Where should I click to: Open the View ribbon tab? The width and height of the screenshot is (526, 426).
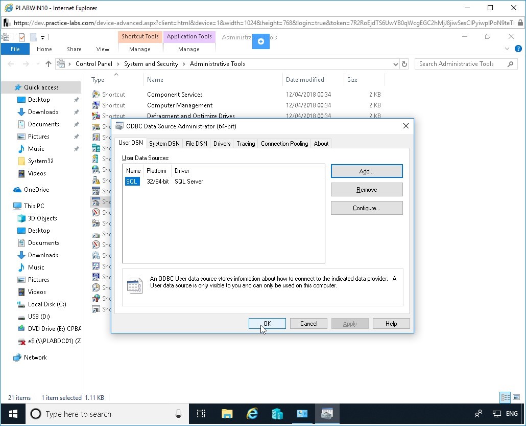point(103,49)
